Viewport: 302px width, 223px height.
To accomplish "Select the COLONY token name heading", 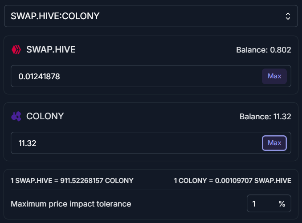I will point(45,116).
